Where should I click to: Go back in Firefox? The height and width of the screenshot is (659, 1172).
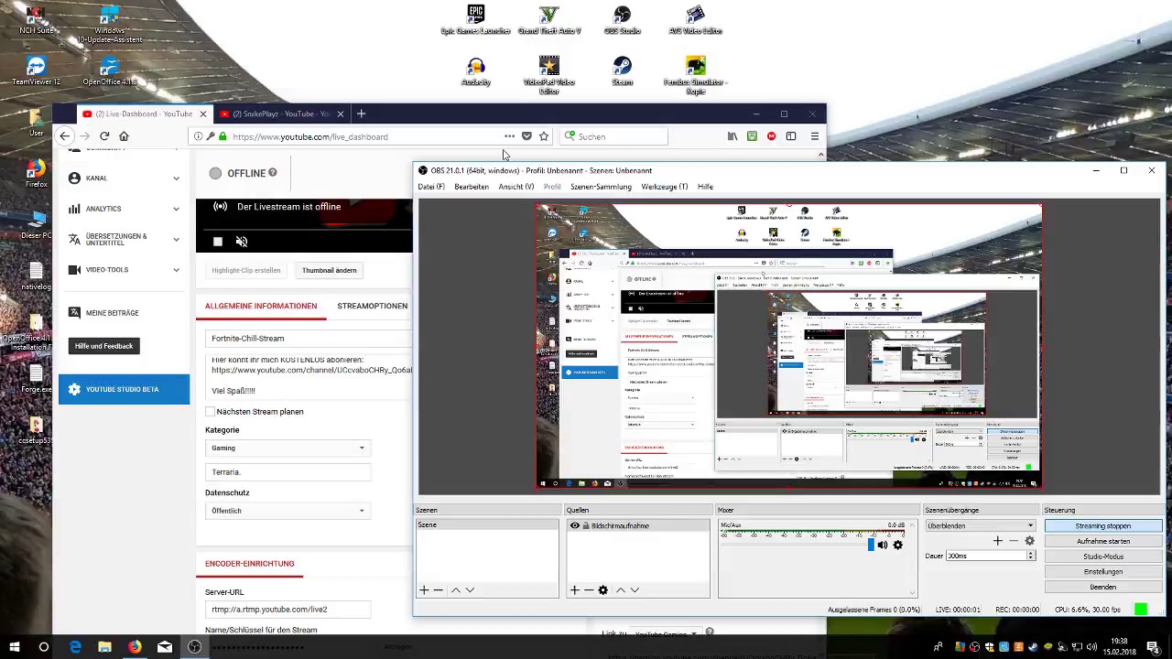[x=64, y=136]
